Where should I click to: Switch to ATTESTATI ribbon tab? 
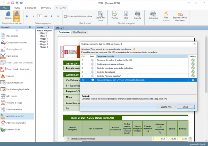point(61,8)
